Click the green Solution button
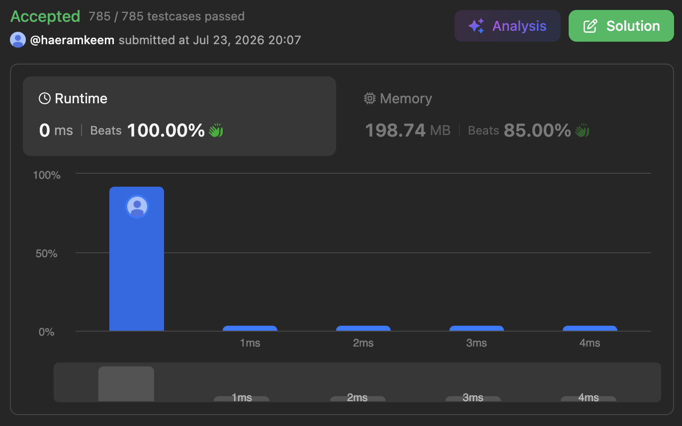This screenshot has height=426, width=682. pos(621,26)
